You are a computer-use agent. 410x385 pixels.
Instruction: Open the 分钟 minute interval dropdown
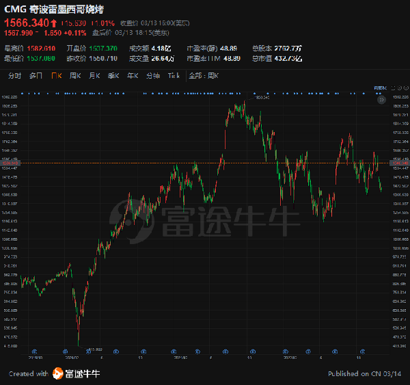[x=152, y=75]
